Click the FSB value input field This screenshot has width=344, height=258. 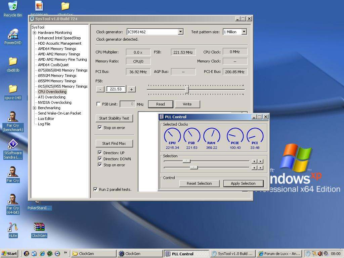click(x=116, y=89)
